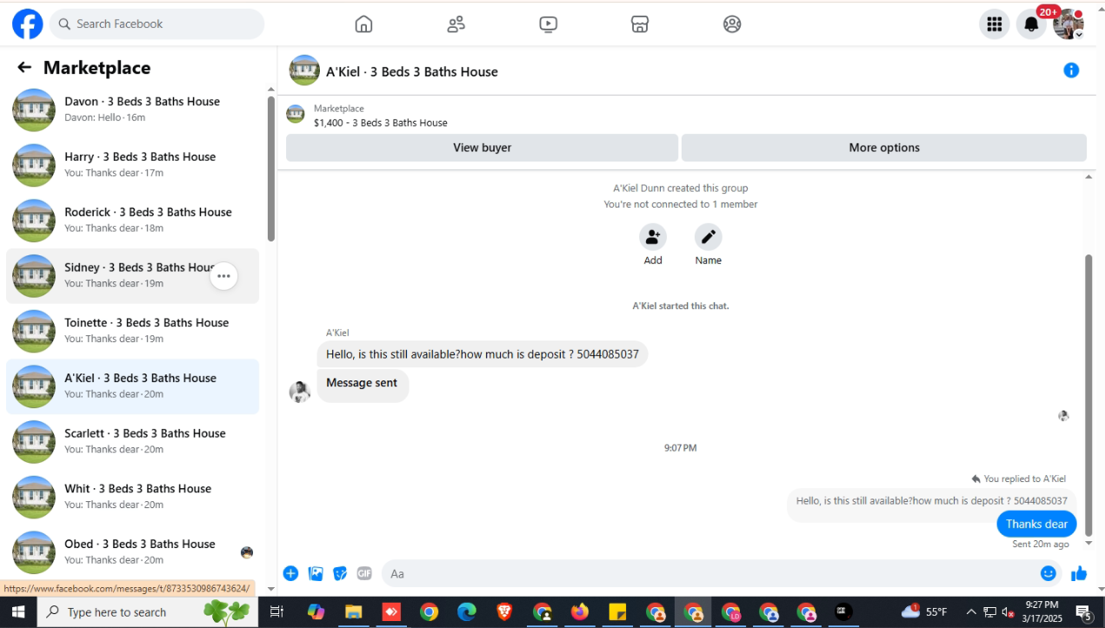Open the emoji picker in the message box
1105x628 pixels.
point(1048,573)
